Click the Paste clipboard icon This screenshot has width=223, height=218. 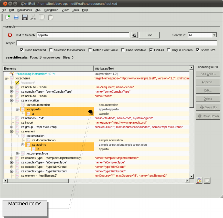50,17
